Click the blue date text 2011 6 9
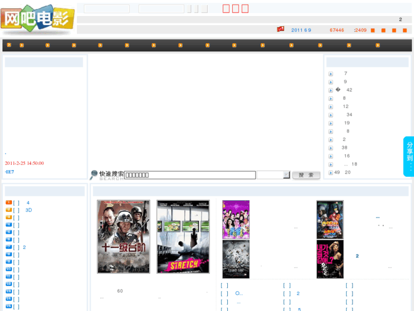414x311 pixels. [x=301, y=30]
